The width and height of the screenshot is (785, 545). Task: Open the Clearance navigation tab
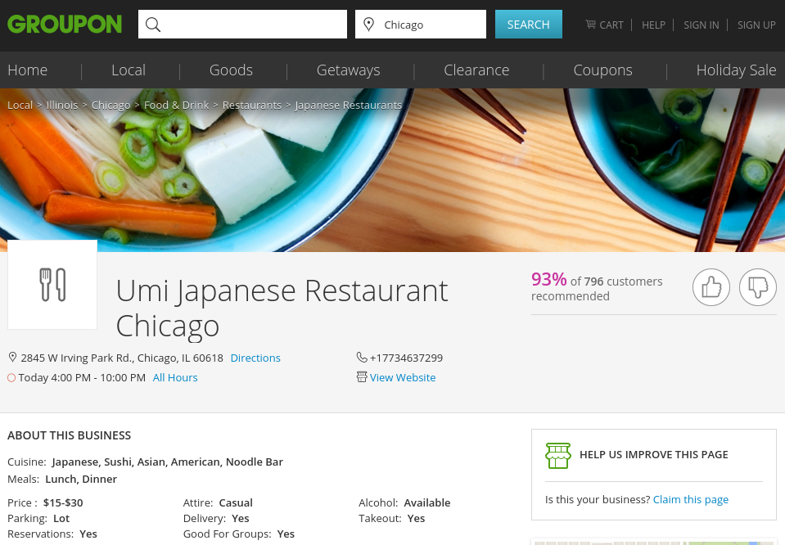pos(476,70)
